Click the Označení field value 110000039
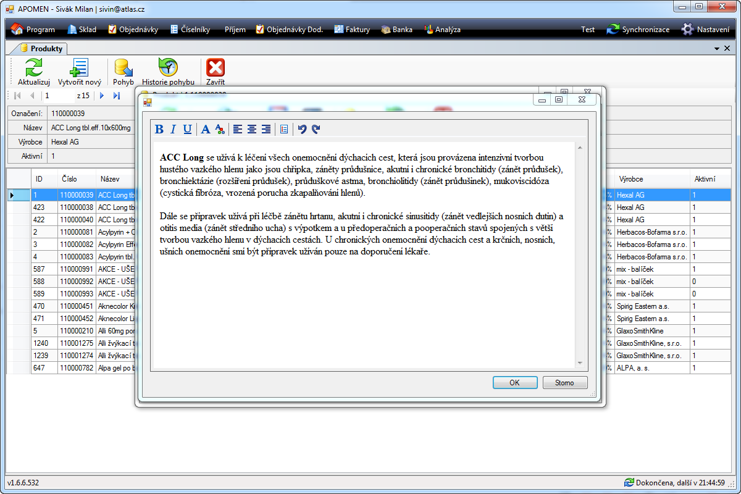Image resolution: width=741 pixels, height=494 pixels. 68,114
